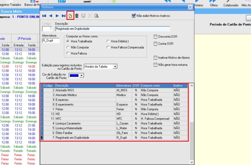The height and width of the screenshot is (165, 251).
Task: Enable the Desconta DSR checkbox
Action: (155, 37)
